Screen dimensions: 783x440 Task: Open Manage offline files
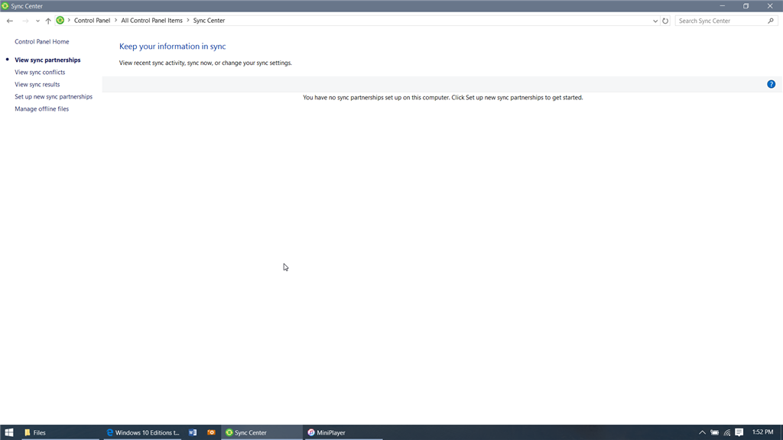click(x=41, y=108)
